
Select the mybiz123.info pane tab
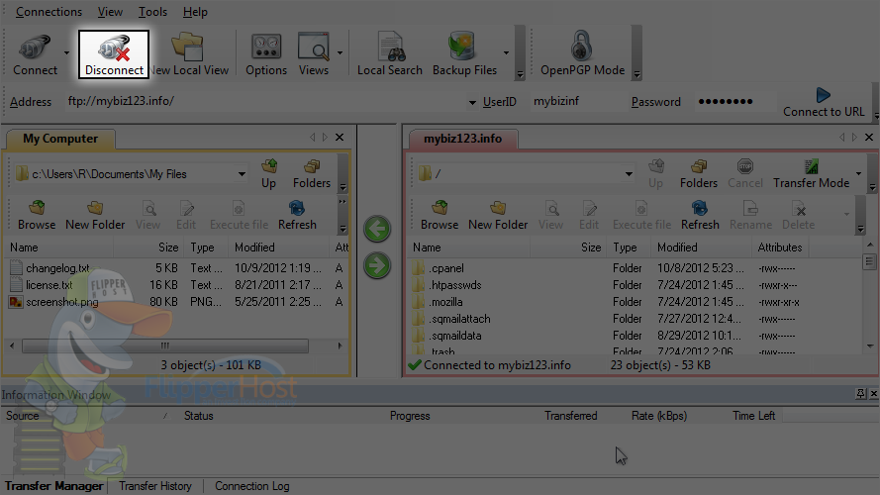(x=462, y=139)
